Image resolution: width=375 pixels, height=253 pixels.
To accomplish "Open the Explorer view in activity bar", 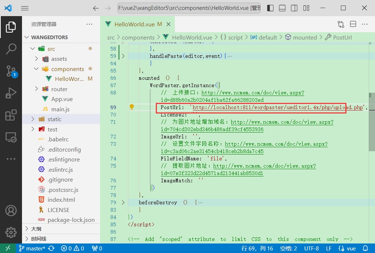I will point(11,27).
